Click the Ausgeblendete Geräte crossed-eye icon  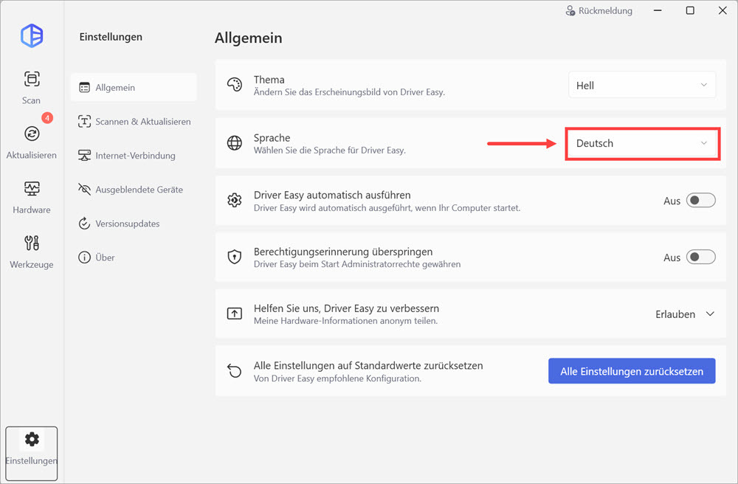click(84, 190)
